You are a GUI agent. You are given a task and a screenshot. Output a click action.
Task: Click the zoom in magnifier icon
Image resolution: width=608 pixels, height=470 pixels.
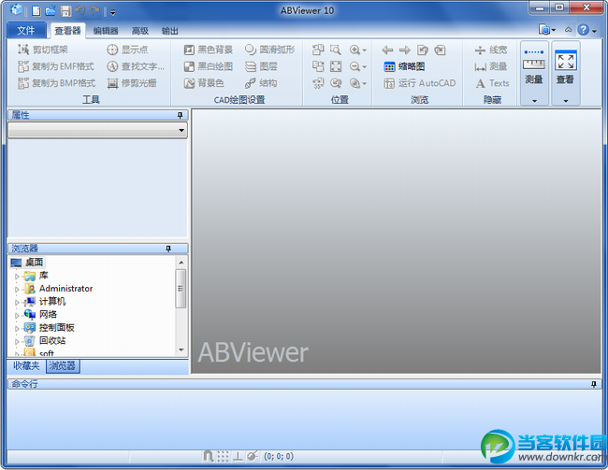[355, 50]
